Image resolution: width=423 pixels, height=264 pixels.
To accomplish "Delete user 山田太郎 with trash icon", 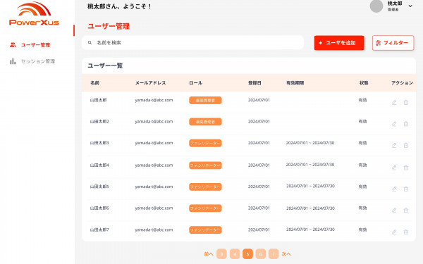I will click(406, 102).
